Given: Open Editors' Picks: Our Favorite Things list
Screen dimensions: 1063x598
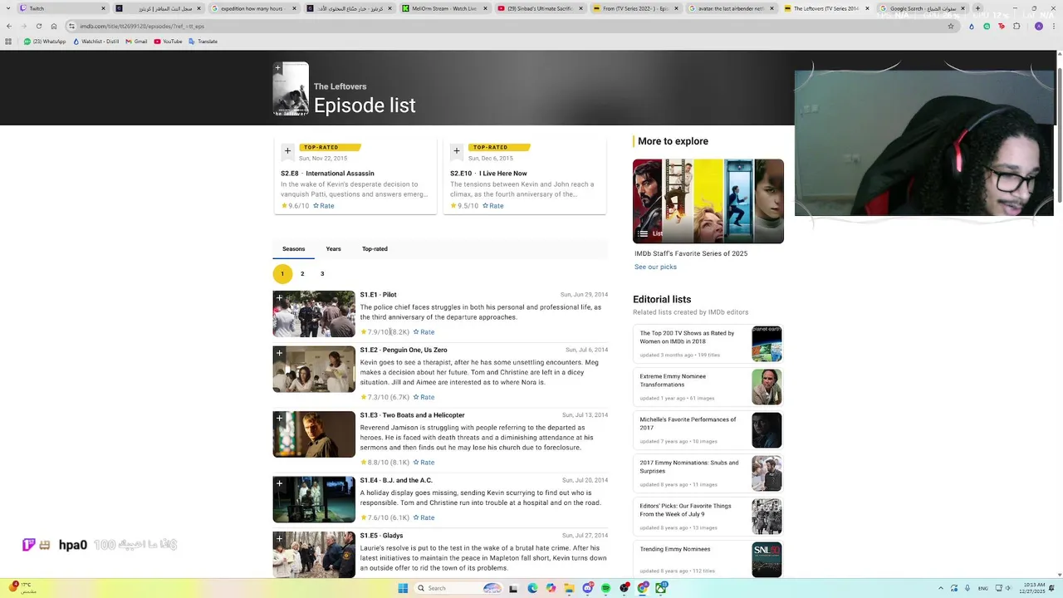Looking at the screenshot, I should (x=708, y=517).
